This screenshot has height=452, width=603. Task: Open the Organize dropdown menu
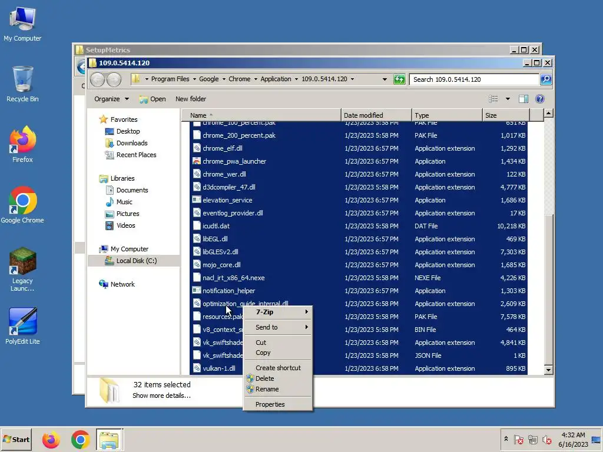click(x=111, y=99)
